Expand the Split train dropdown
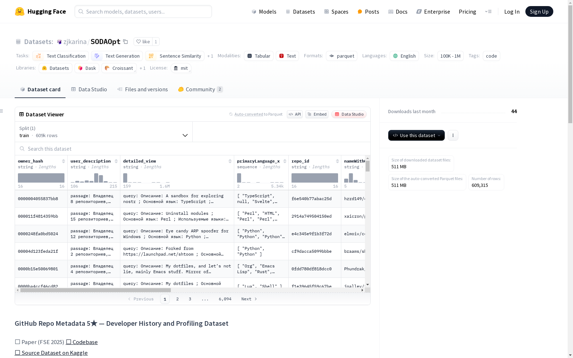Screen dimensions: 573x358 tap(104, 132)
